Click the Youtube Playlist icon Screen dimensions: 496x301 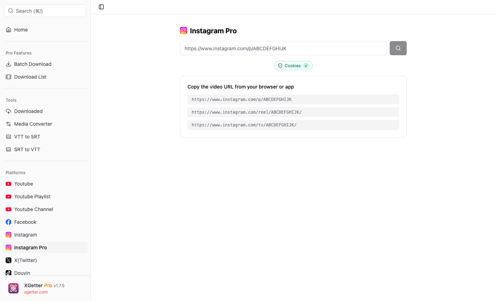pyautogui.click(x=9, y=197)
